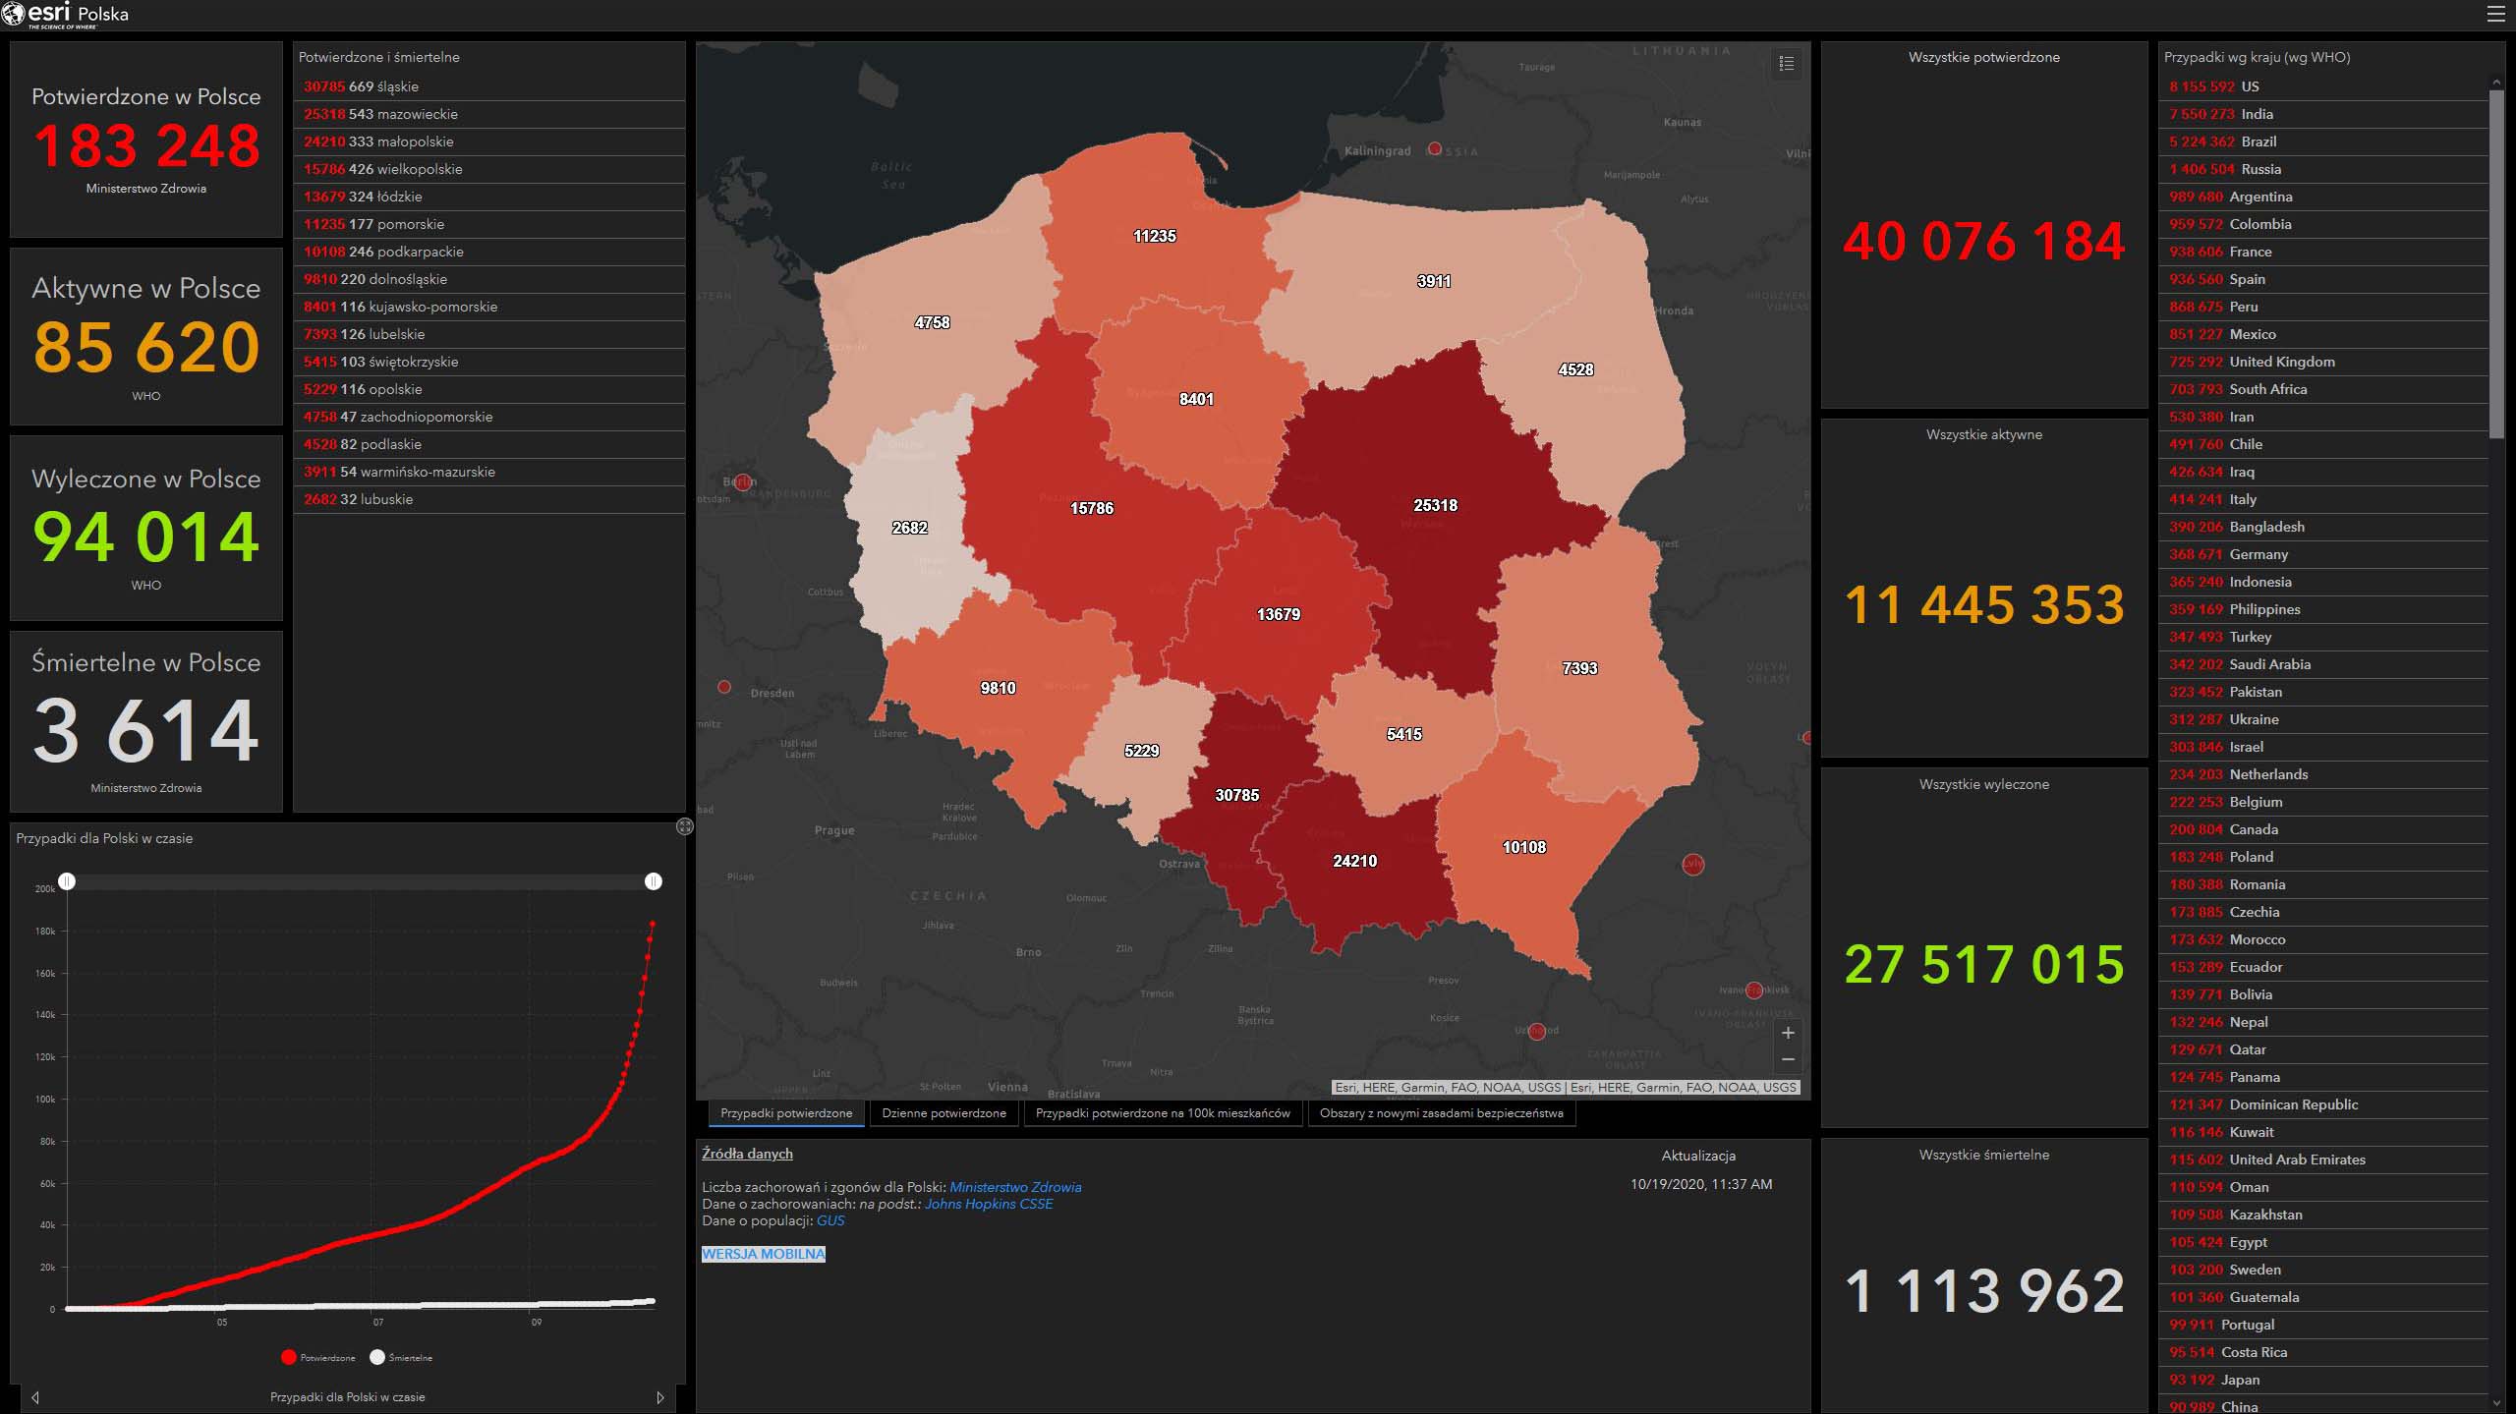This screenshot has width=2516, height=1414.
Task: Select Obszary z nowymi zasadami bezpieczeństwa tab
Action: 1441,1113
